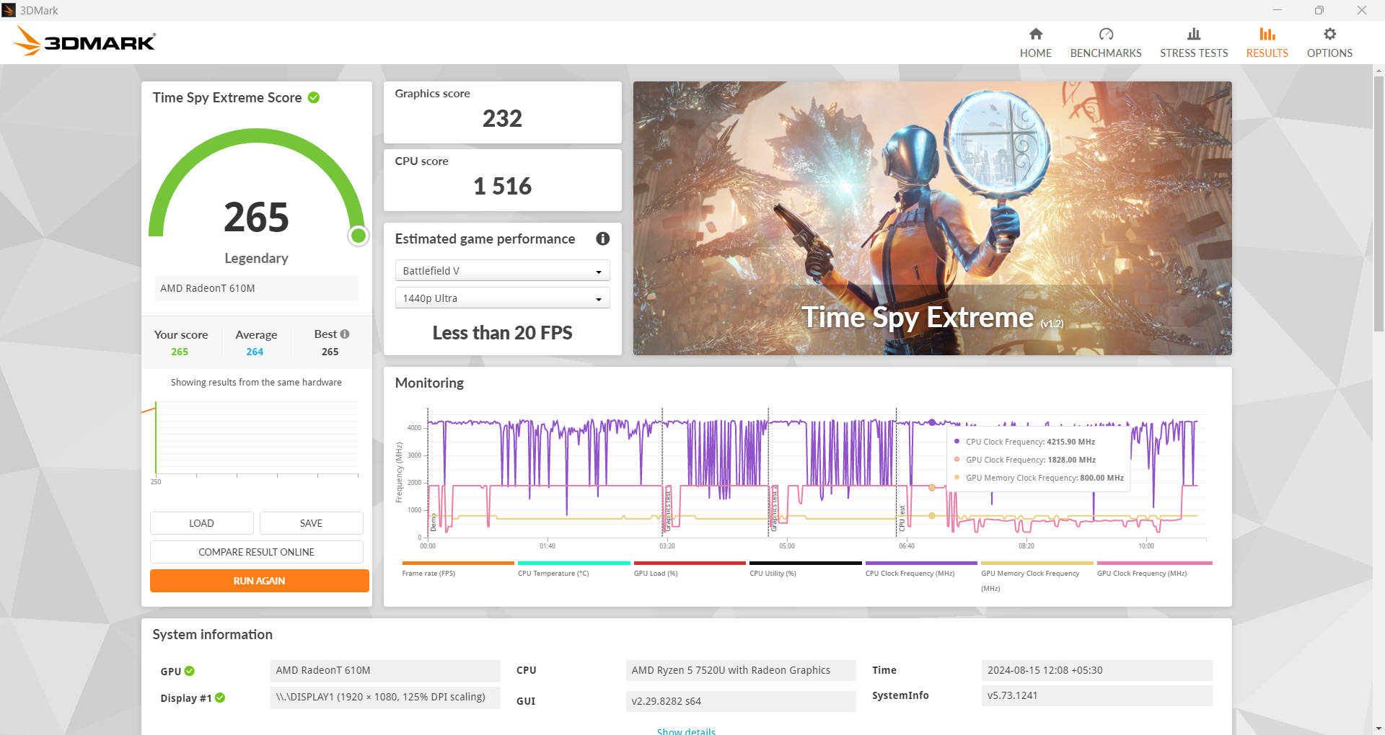Click the LOAD button
This screenshot has width=1385, height=735.
pyautogui.click(x=201, y=523)
